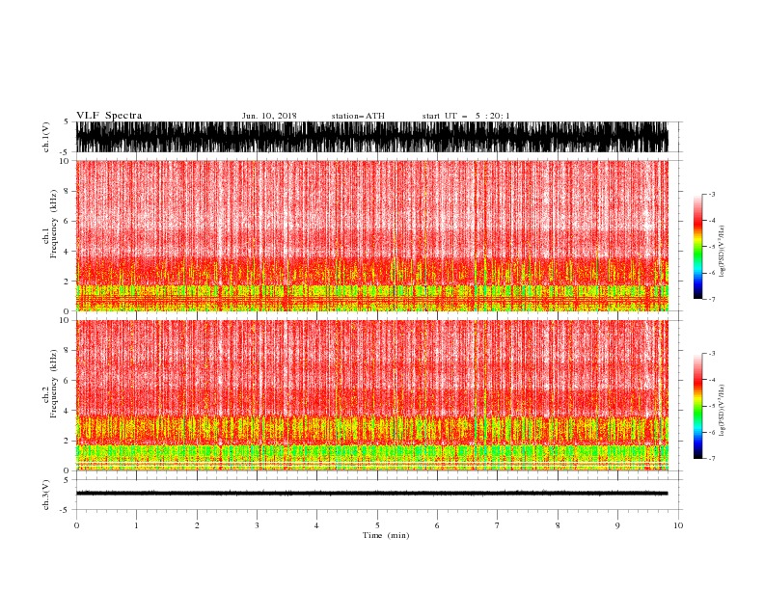Click the '6' kHz tick on ch.2 frequency axis
Image resolution: width=764 pixels, height=590 pixels.
tap(67, 381)
